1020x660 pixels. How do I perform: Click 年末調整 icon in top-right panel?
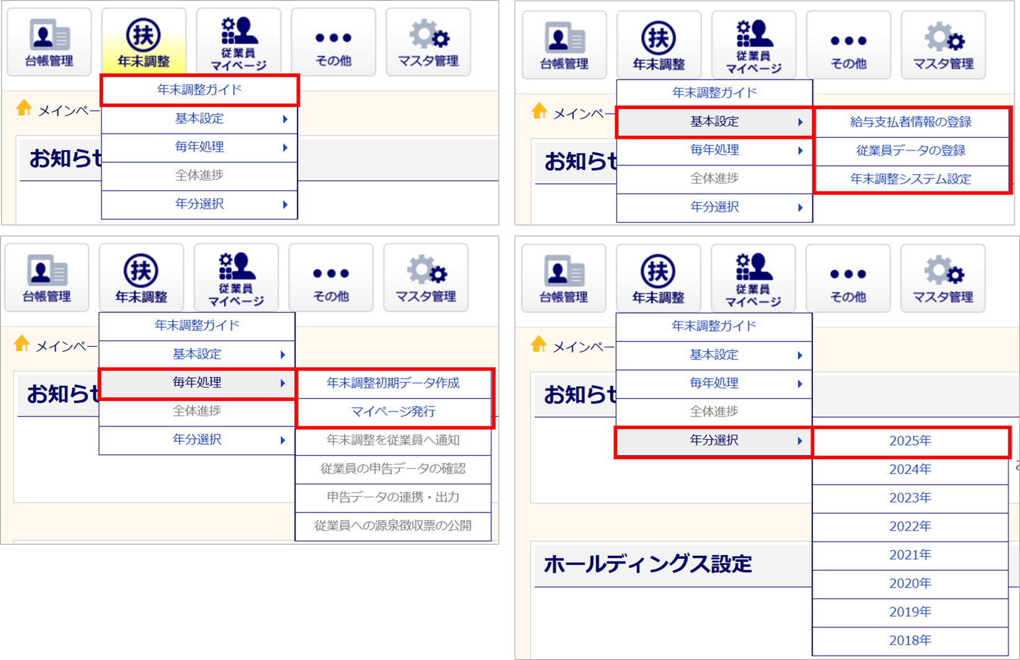pos(659,45)
